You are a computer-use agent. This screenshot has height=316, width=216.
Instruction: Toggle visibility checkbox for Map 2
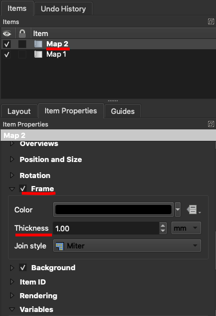click(x=7, y=44)
